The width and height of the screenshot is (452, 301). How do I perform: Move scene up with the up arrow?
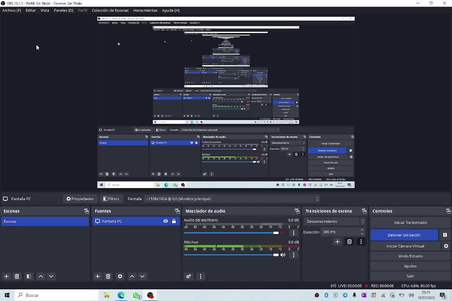point(41,276)
